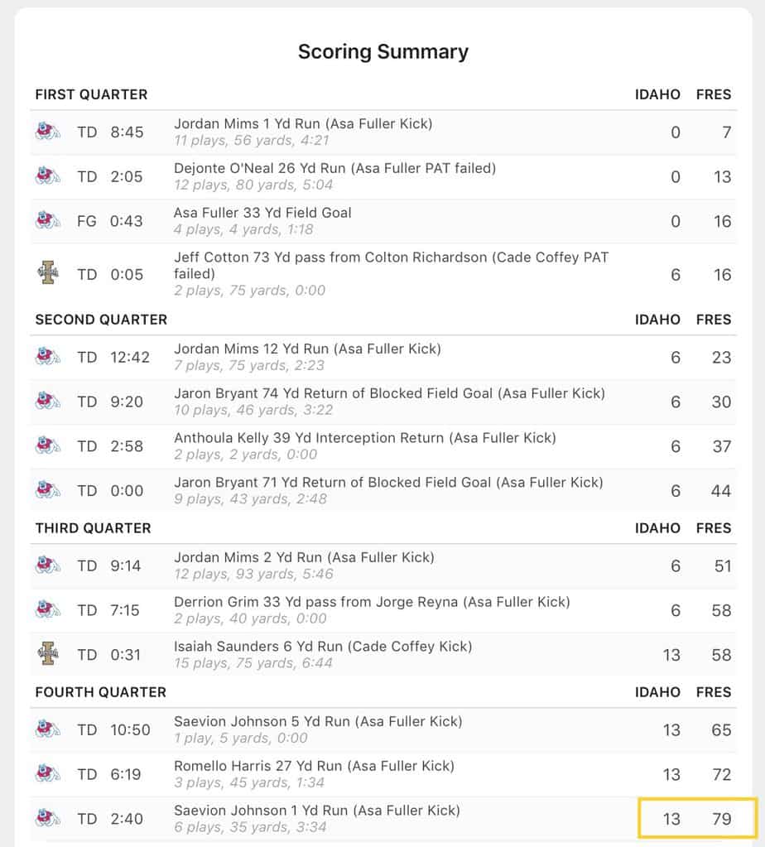Image resolution: width=765 pixels, height=847 pixels.
Task: Click Saevion Johnson 1 Yd Run play
Action: point(316,811)
